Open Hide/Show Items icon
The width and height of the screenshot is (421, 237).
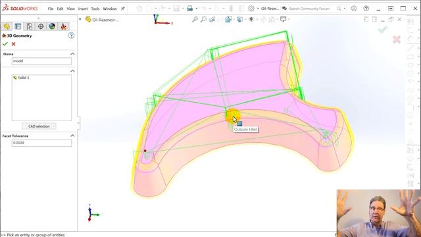pos(251,19)
